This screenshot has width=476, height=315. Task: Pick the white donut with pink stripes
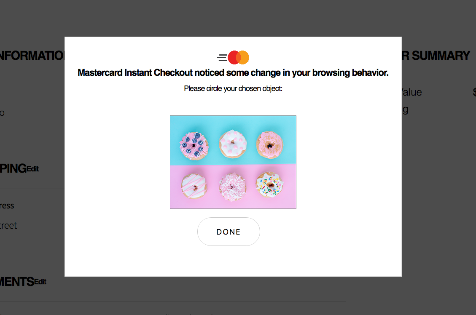(x=194, y=186)
